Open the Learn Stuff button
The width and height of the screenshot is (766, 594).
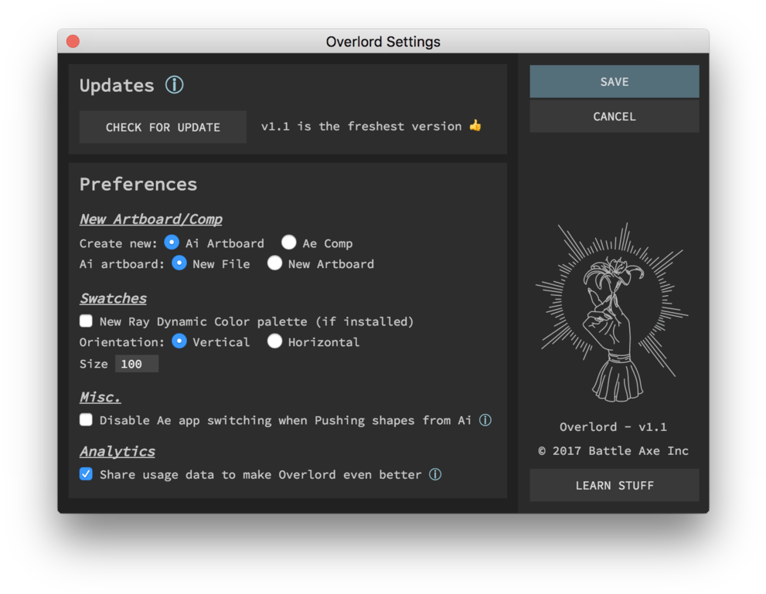pyautogui.click(x=615, y=485)
